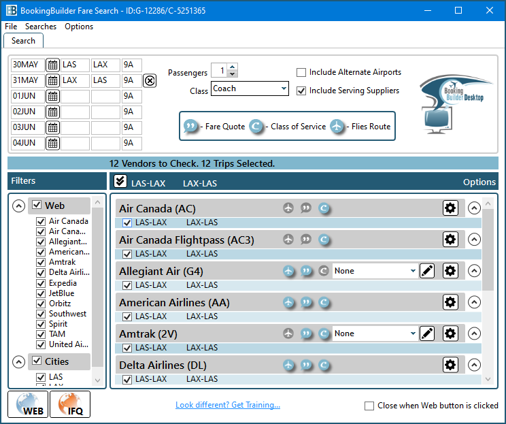The image size is (506, 424).
Task: Click Allegiant Air pencil edit icon
Action: click(x=426, y=271)
